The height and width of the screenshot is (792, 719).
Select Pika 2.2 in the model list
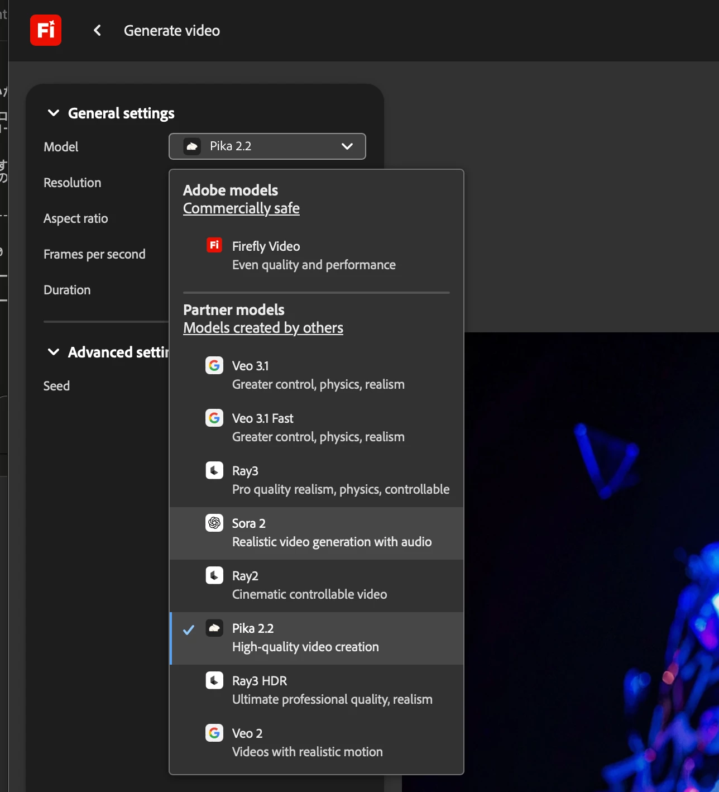coord(317,638)
